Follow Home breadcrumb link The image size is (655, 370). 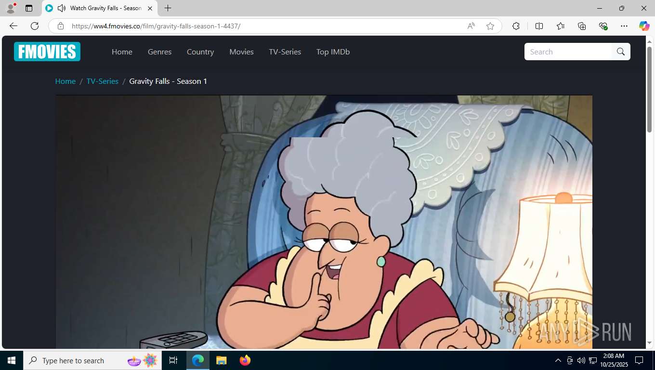click(65, 81)
